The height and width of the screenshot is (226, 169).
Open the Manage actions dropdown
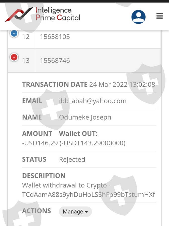75,212
